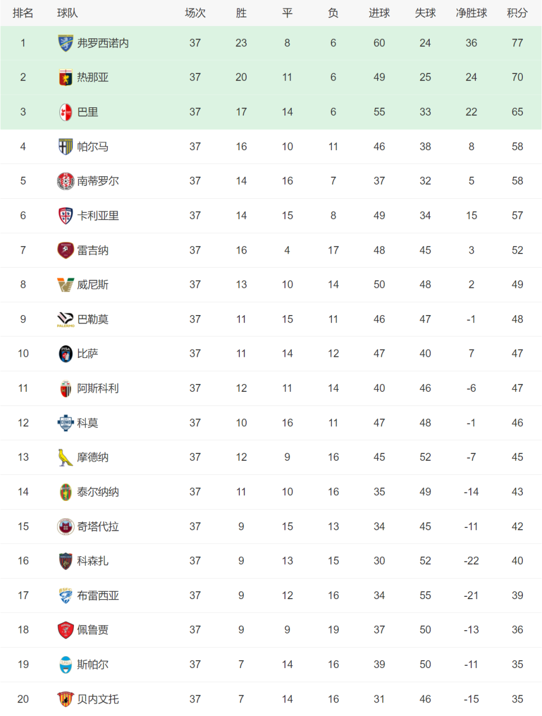This screenshot has width=542, height=716.
Task: Click the 摩德纳 canary bird logo
Action: click(x=65, y=457)
